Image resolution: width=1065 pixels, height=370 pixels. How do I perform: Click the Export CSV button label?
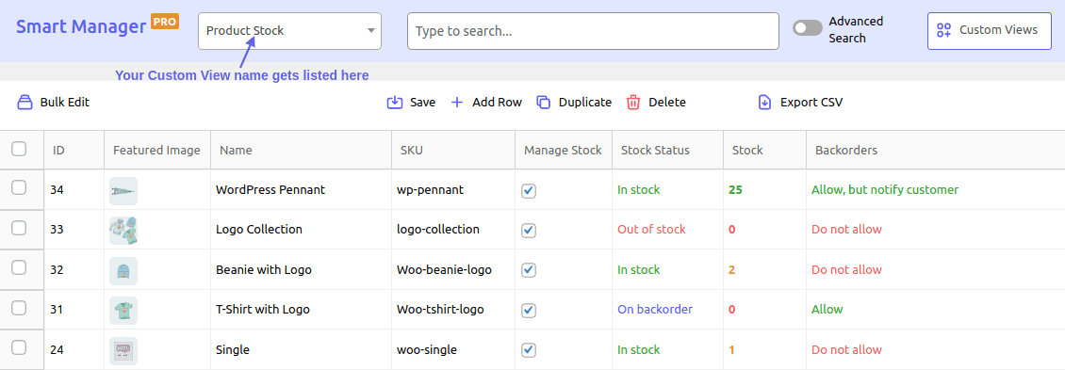[x=811, y=103]
